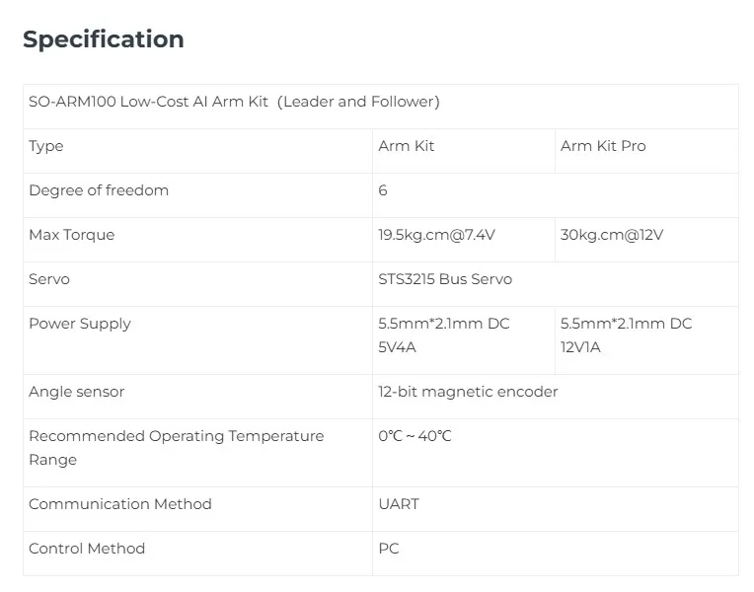This screenshot has height=592, width=754.
Task: Click the 12-bit magnetic encoder cell
Action: (468, 392)
